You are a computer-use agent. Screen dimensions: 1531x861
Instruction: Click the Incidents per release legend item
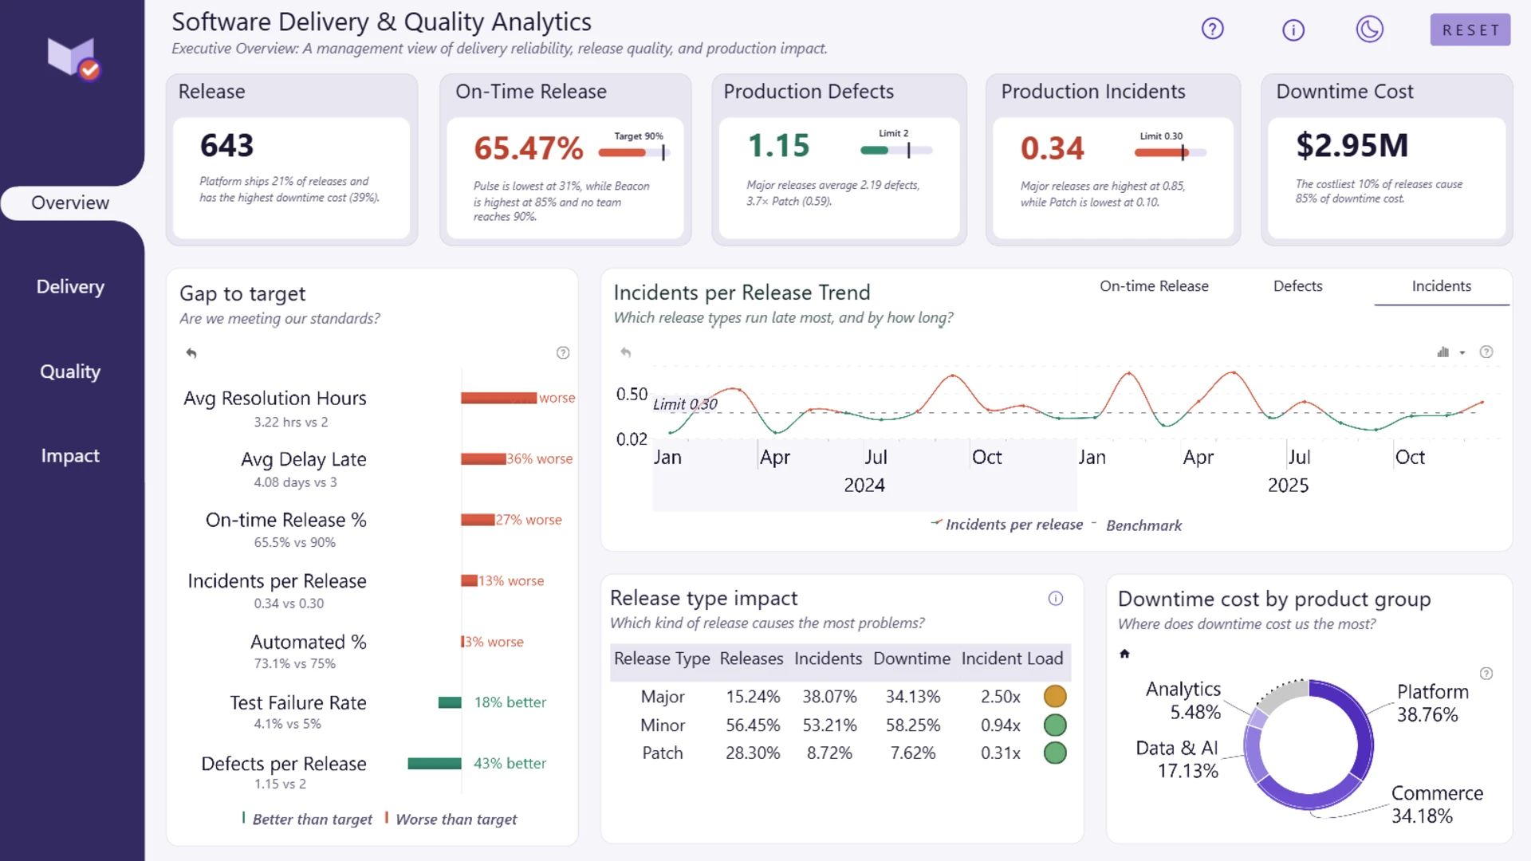pyautogui.click(x=1007, y=525)
